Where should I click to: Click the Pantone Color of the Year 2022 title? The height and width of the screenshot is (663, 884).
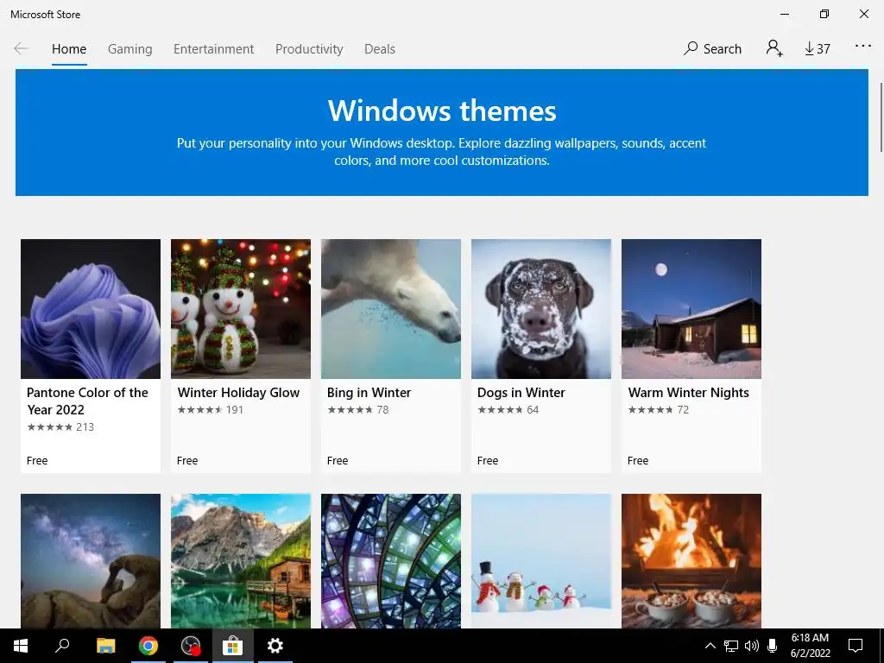click(87, 401)
